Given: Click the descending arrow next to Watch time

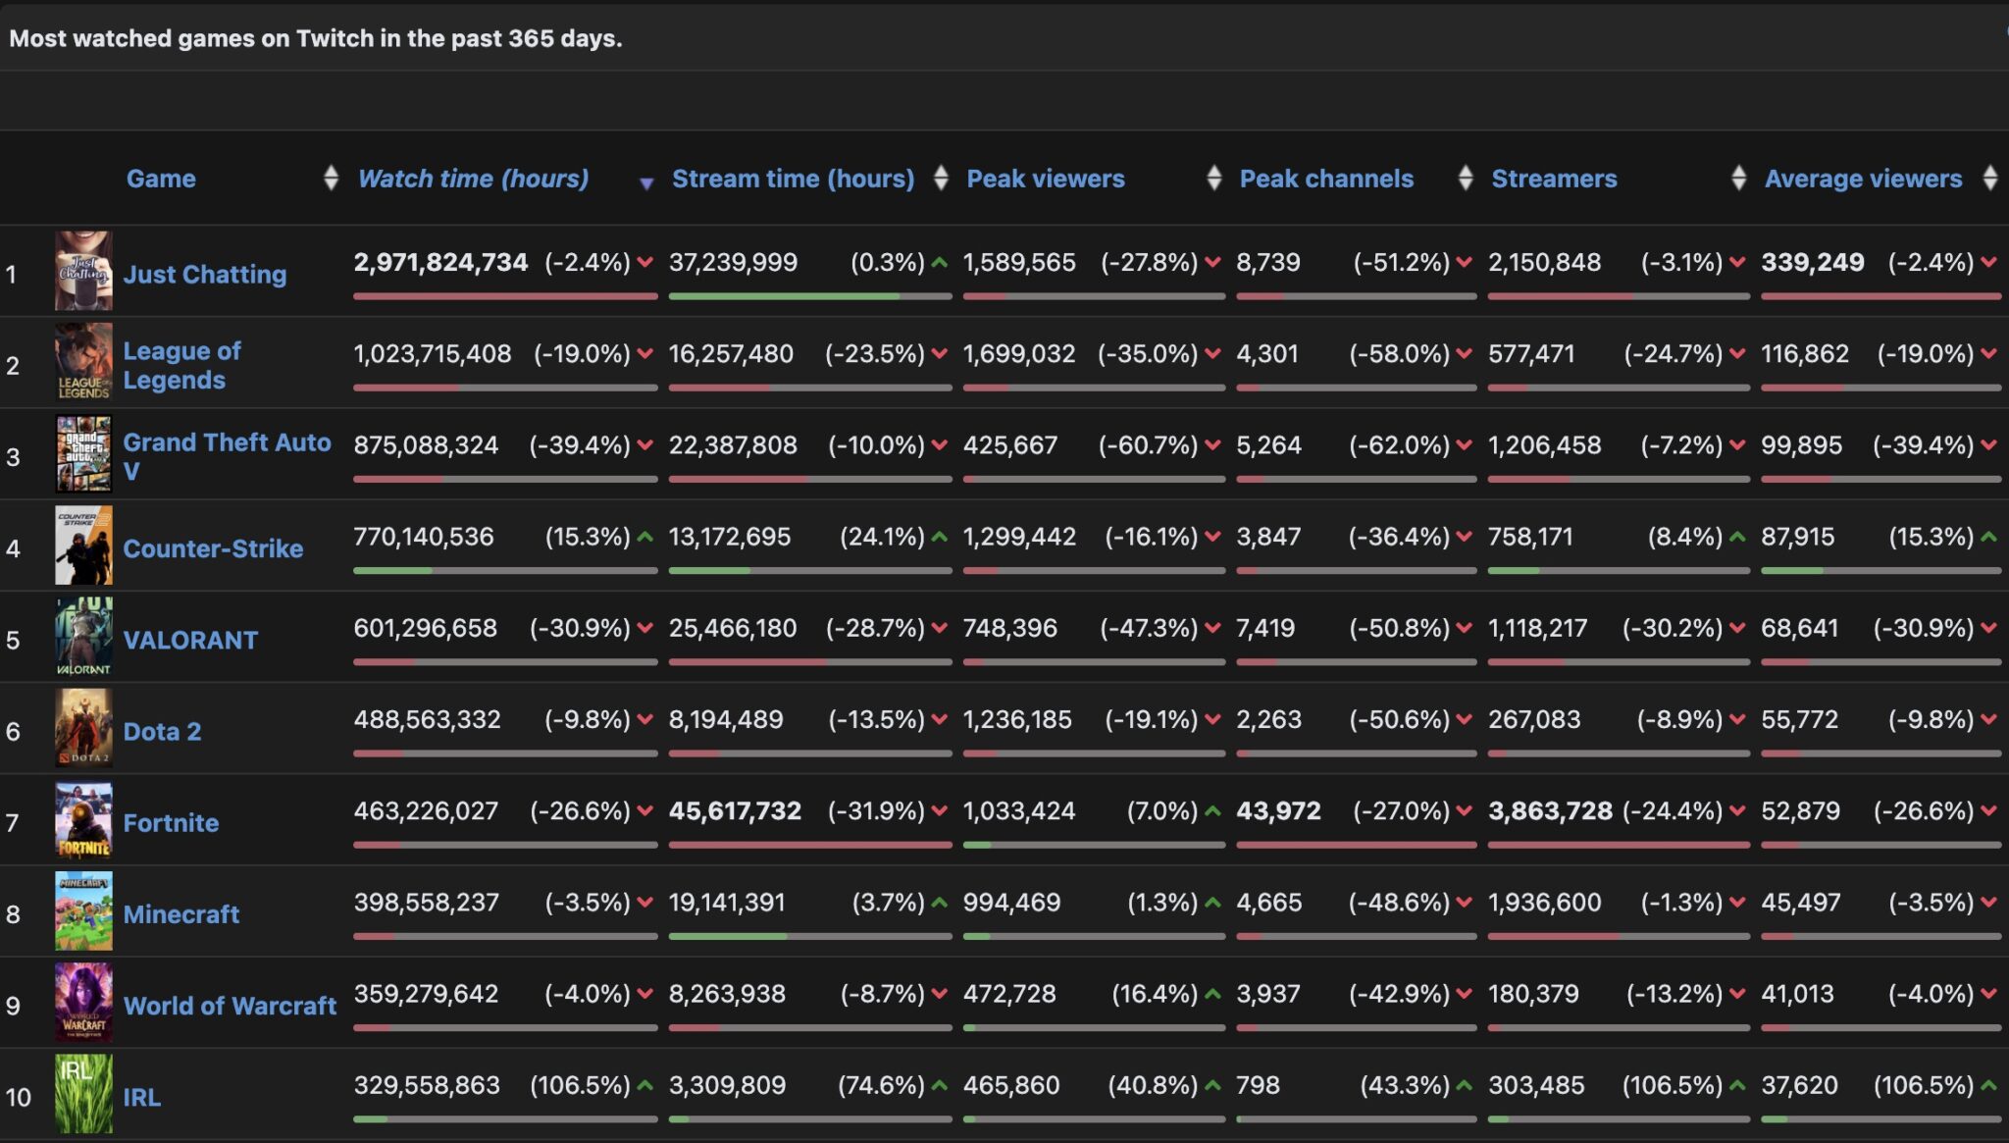Looking at the screenshot, I should coord(645,182).
